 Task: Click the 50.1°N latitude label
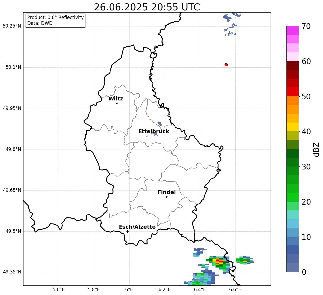pyautogui.click(x=13, y=67)
